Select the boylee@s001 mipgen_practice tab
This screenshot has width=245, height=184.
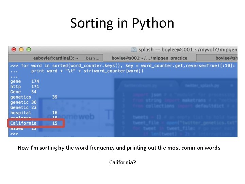coord(149,58)
